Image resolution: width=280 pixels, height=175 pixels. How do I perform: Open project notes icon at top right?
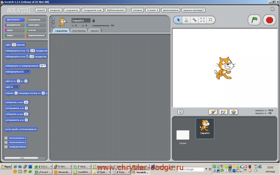point(272,9)
